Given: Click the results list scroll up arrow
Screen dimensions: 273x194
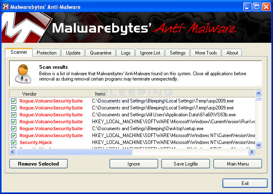Looking at the screenshot, I should coord(259,94).
